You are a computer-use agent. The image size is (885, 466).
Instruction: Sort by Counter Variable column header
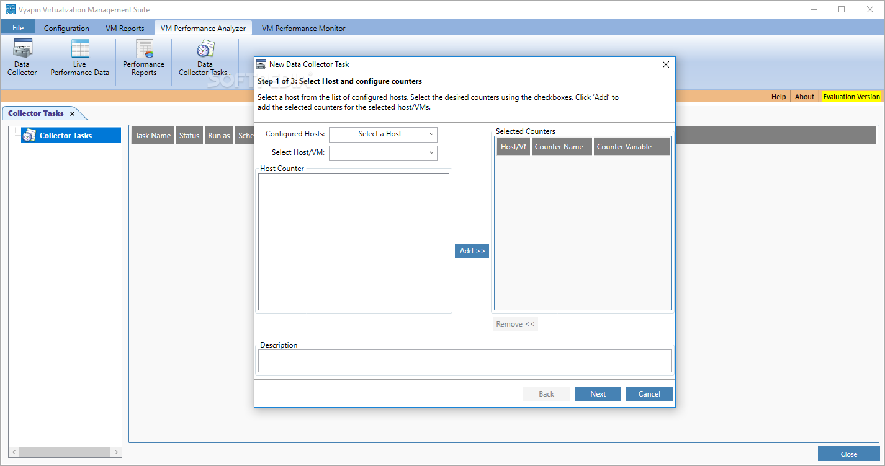pyautogui.click(x=632, y=146)
